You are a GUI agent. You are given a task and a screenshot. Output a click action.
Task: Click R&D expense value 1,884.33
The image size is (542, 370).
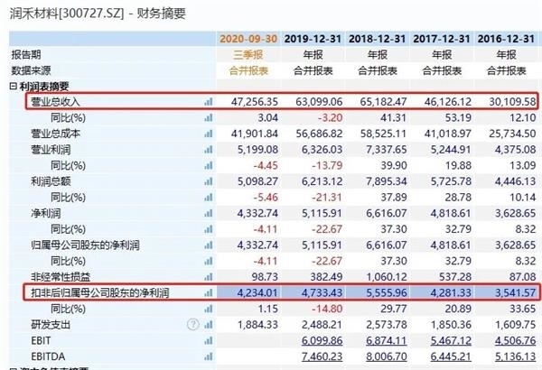[x=257, y=325]
